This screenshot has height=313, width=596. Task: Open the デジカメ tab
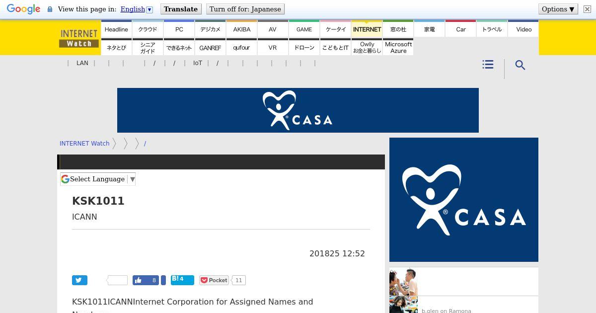(210, 29)
